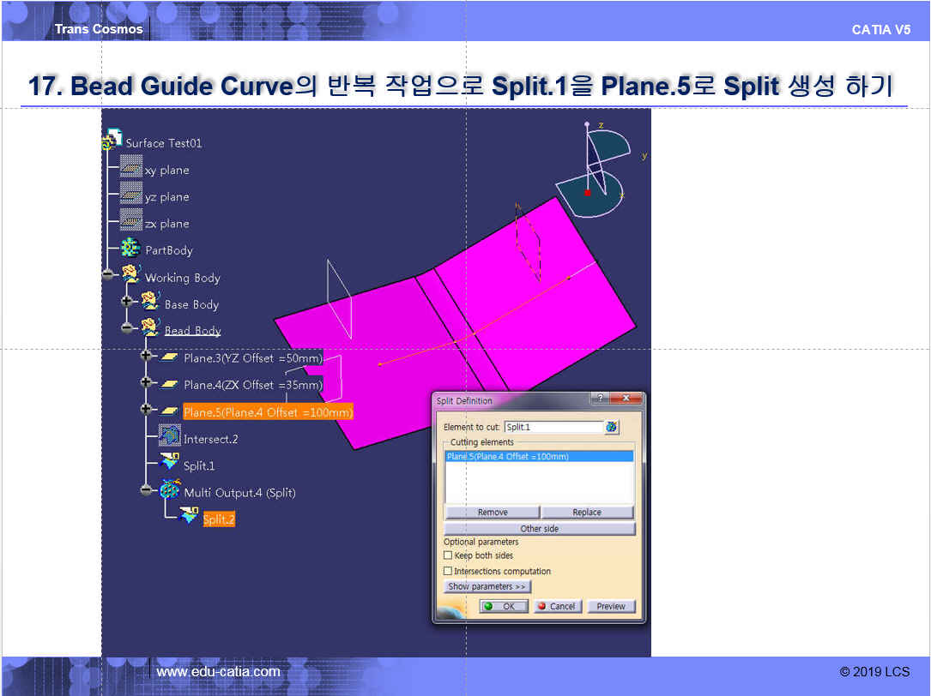Expand the Plane.4 node
The width and height of the screenshot is (931, 696).
tap(146, 382)
